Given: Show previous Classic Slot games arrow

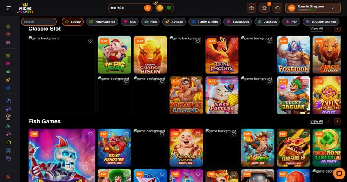Looking at the screenshot, I should click(328, 29).
